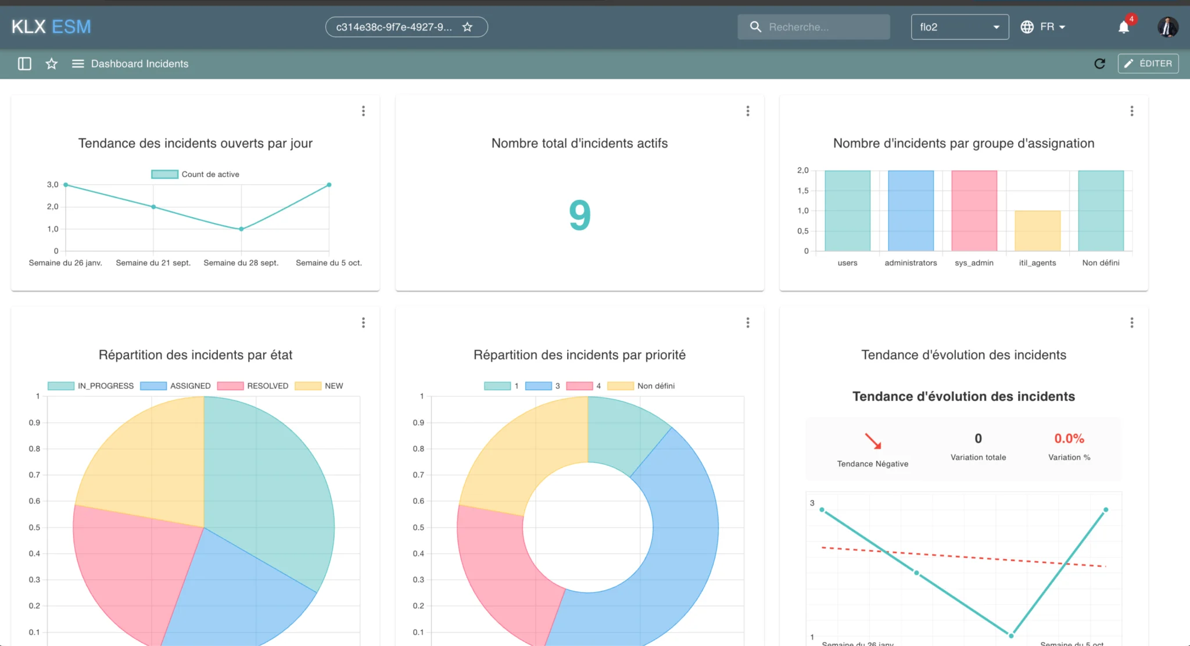Open options menu for Tendance des incidents ouverts
This screenshot has width=1190, height=646.
point(363,111)
